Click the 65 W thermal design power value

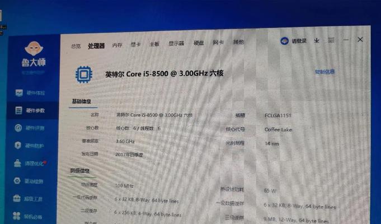click(x=270, y=190)
